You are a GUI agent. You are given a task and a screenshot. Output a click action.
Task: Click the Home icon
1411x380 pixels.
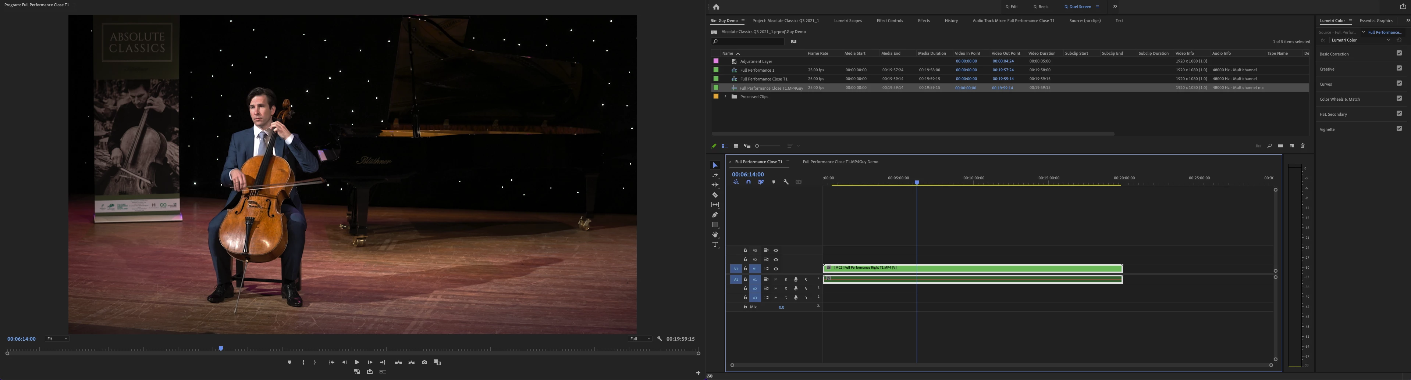pos(716,7)
